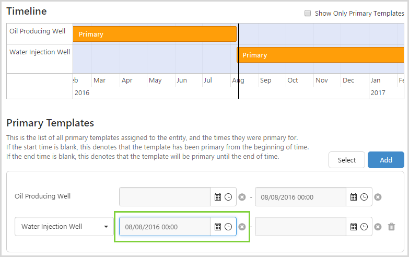Viewport: 409px width, 257px height.
Task: Clear Water Injection Well start time
Action: (242, 227)
